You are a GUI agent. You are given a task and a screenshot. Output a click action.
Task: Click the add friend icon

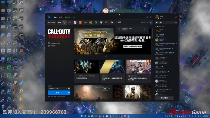coord(157,23)
